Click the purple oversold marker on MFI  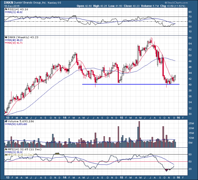tap(167, 170)
